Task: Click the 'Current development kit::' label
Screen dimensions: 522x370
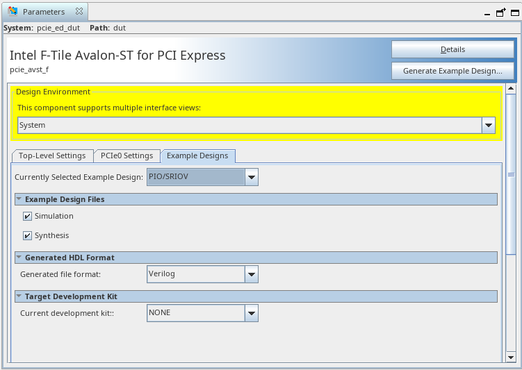Action: coord(67,313)
